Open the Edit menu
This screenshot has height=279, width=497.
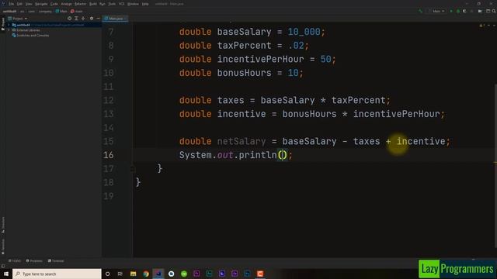coord(19,4)
